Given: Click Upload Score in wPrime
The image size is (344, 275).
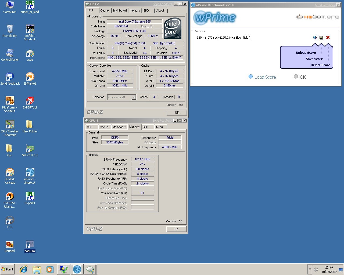Looking at the screenshot, I should (306, 53).
